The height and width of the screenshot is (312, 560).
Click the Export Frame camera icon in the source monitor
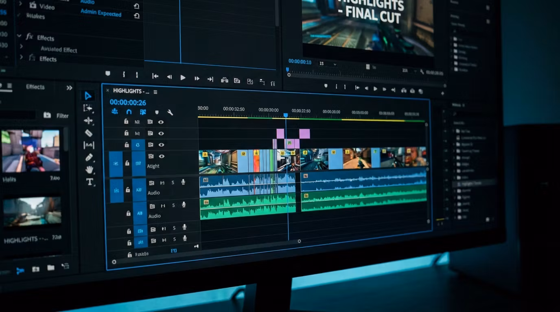237,80
